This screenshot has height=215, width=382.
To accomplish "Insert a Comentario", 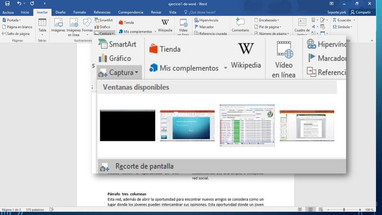I will click(240, 25).
